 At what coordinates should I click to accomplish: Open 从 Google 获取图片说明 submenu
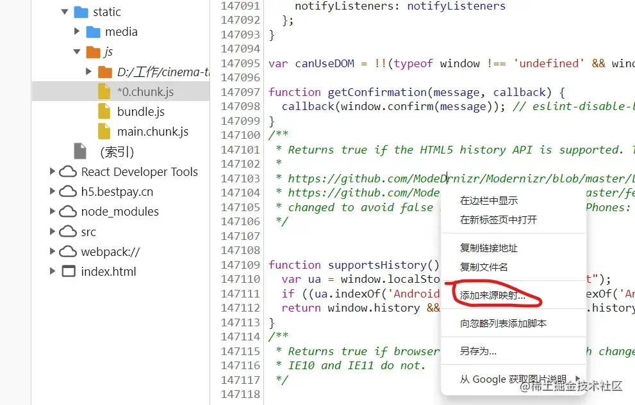tap(513, 379)
